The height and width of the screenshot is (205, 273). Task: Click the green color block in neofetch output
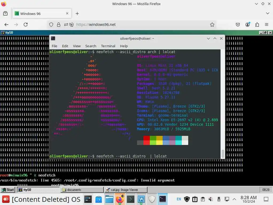[153, 140]
